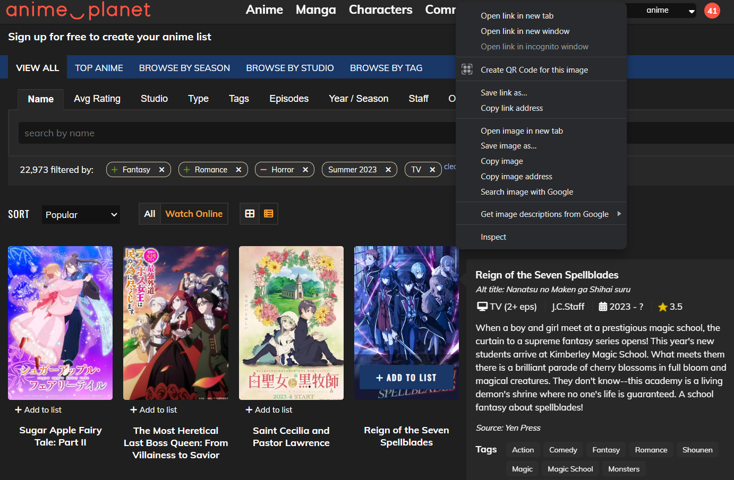This screenshot has width=734, height=480.
Task: Add Most Heretical Last Boss Queen to list
Action: coord(153,410)
